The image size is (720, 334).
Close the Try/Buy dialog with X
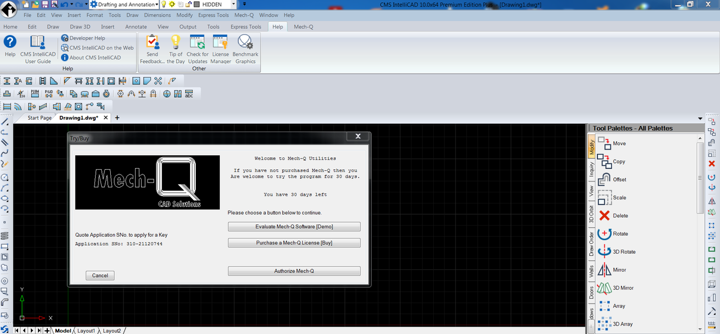coord(358,137)
